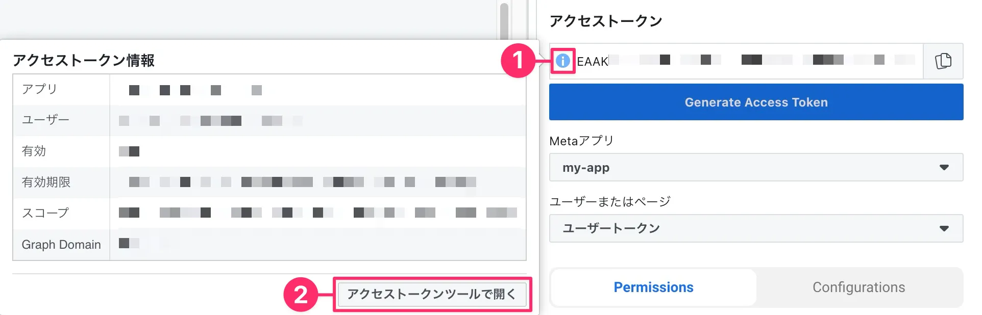
Task: Copy the access token with the clipboard icon
Action: coord(943,61)
